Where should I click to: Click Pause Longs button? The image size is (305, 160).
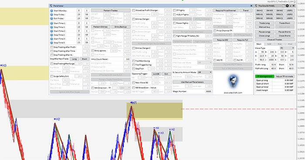(264, 32)
